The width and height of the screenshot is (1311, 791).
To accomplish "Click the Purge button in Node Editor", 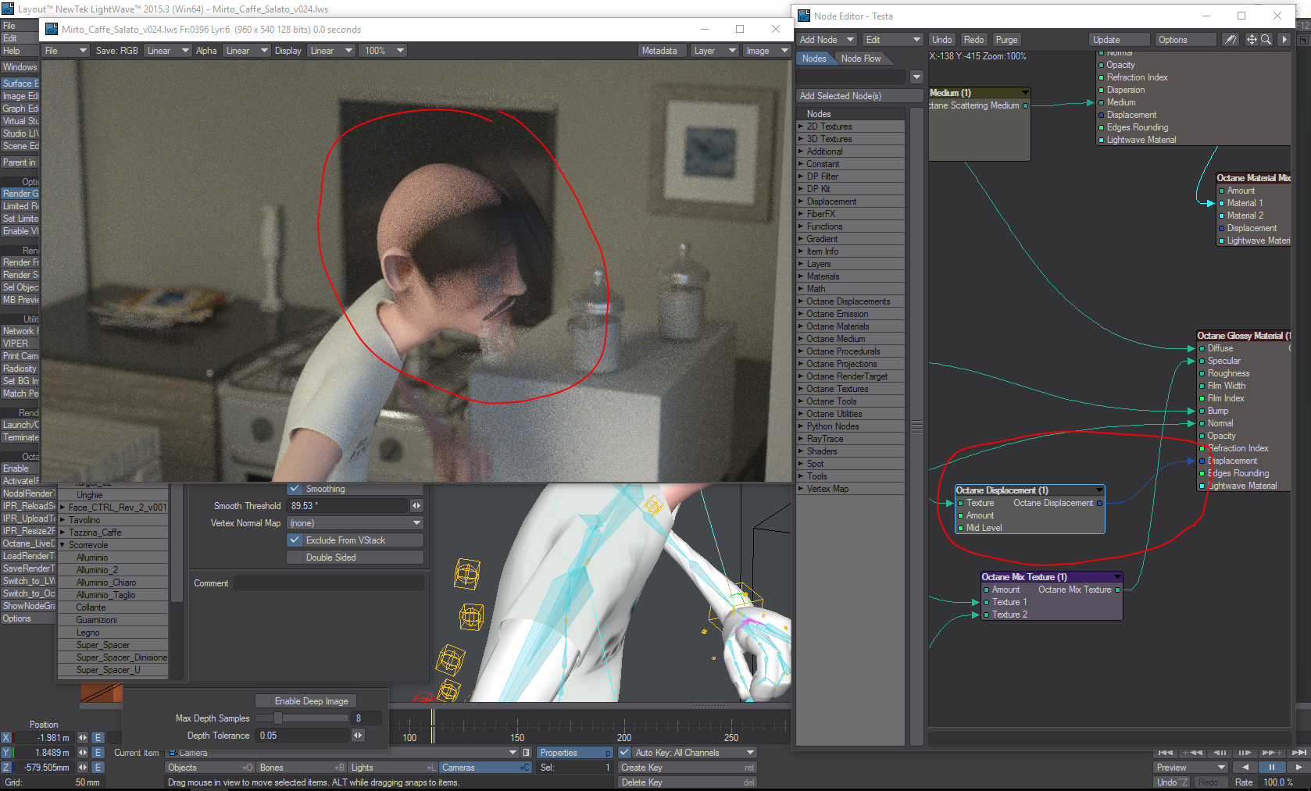I will [x=1006, y=40].
